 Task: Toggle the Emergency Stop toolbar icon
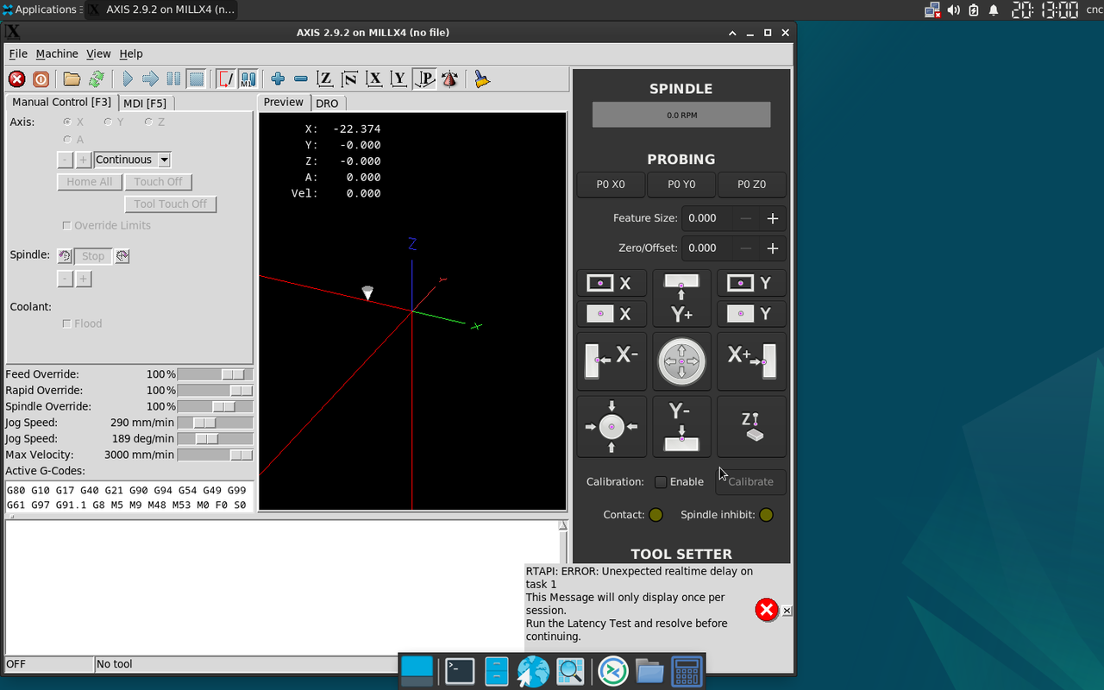16,79
